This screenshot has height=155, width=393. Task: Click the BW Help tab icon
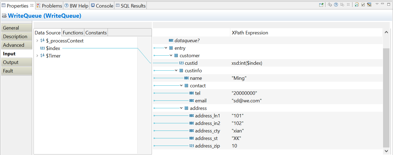(66, 6)
